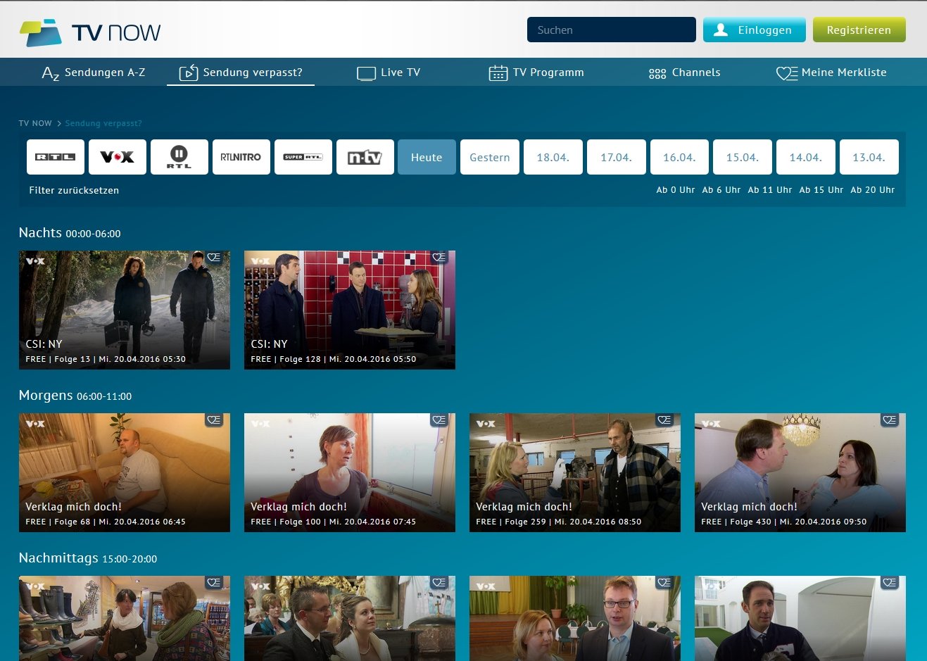Open Sendung verpasst? section

pyautogui.click(x=241, y=73)
